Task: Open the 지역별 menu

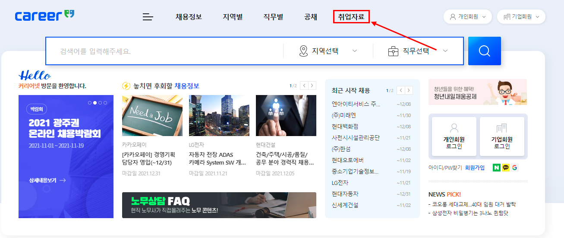Action: click(x=233, y=17)
